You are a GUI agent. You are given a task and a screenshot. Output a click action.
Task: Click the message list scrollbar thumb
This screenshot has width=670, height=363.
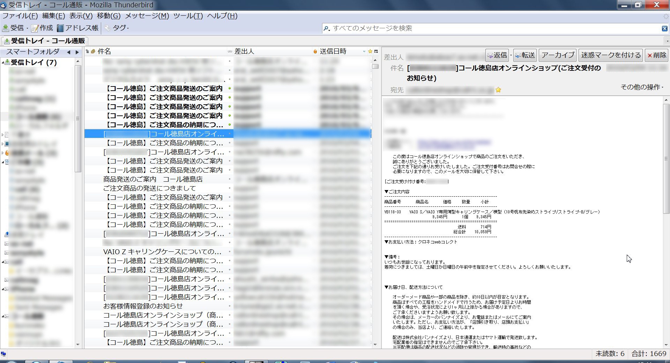(375, 66)
